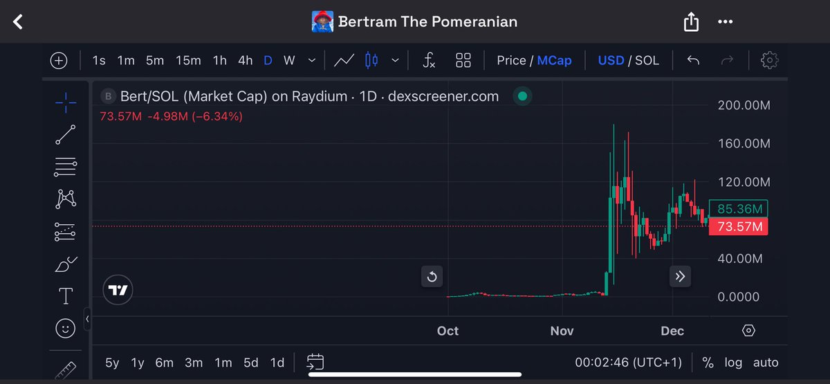Open the fx indicators menu
Screen dimensions: 830x384
click(430, 60)
